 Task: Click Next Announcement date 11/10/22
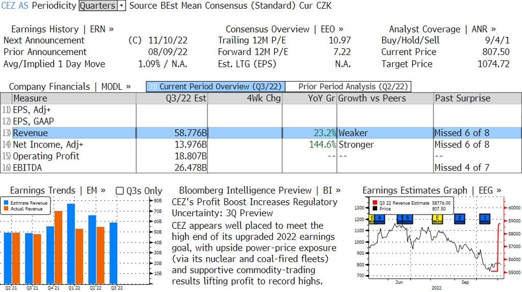coord(168,40)
